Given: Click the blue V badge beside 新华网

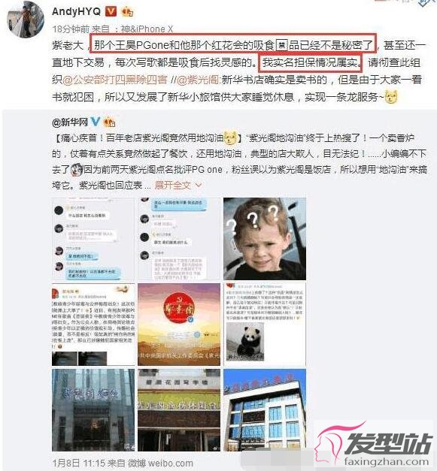Looking at the screenshot, I should pos(96,122).
